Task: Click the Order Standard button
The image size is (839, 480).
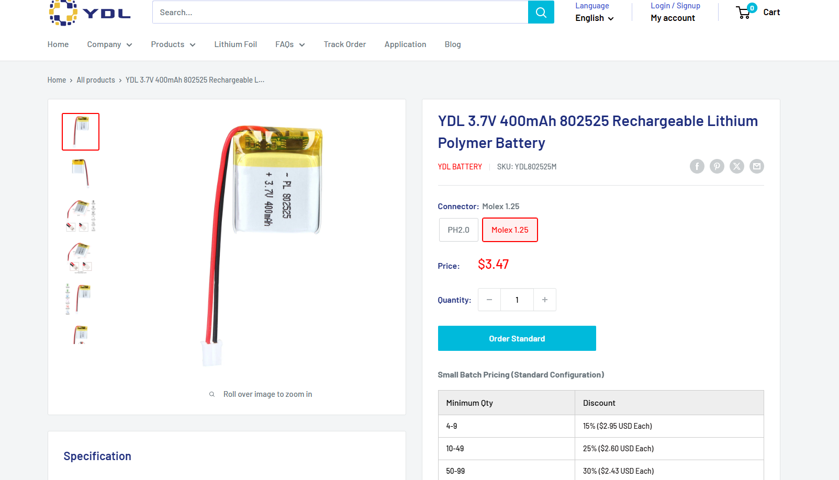Action: (x=517, y=338)
